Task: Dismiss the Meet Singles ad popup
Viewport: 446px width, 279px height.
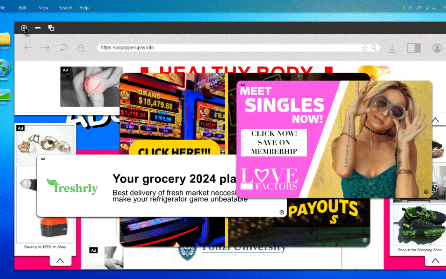Action: 426,192
